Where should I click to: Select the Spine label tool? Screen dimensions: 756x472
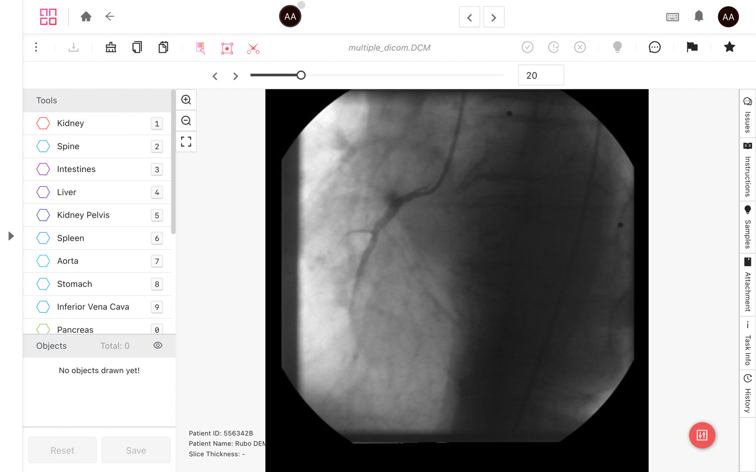(x=97, y=147)
